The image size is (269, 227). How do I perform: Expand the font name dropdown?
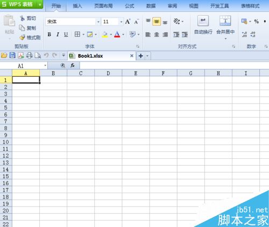[98, 22]
